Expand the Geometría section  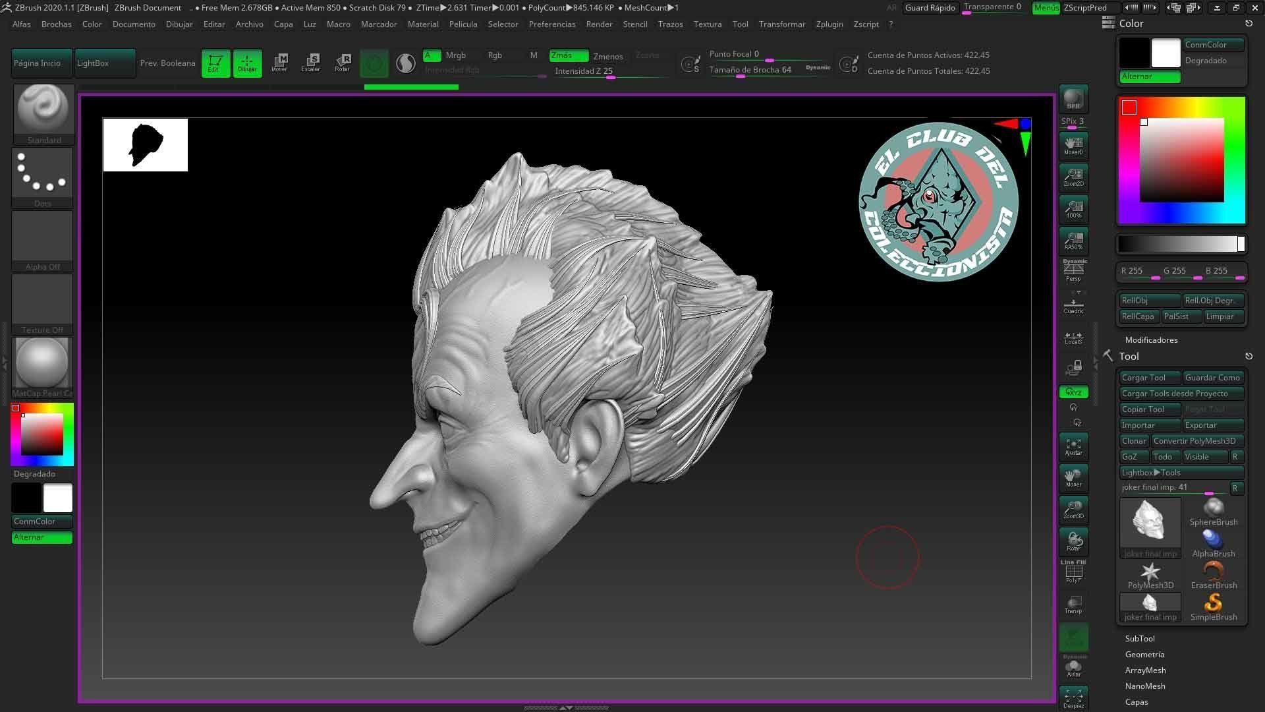coord(1144,654)
